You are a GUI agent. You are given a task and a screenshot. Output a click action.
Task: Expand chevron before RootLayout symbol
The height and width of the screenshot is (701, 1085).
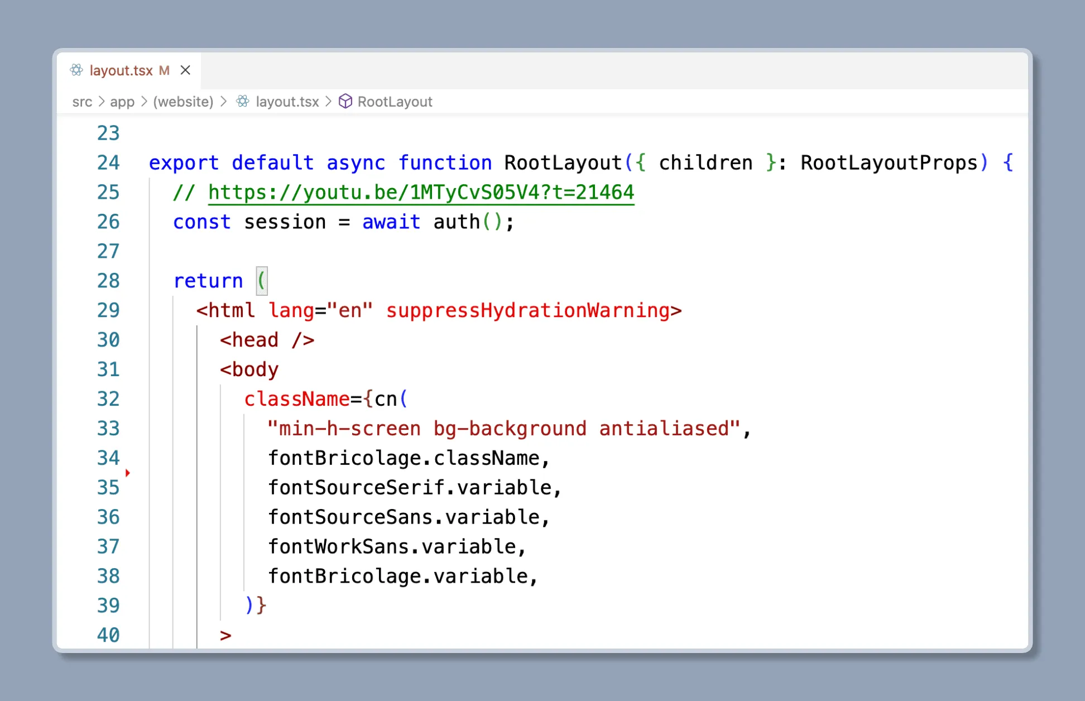pos(328,102)
